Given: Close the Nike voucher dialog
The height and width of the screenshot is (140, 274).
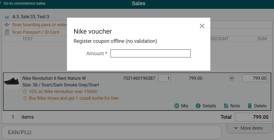Looking at the screenshot, I should pos(202,26).
